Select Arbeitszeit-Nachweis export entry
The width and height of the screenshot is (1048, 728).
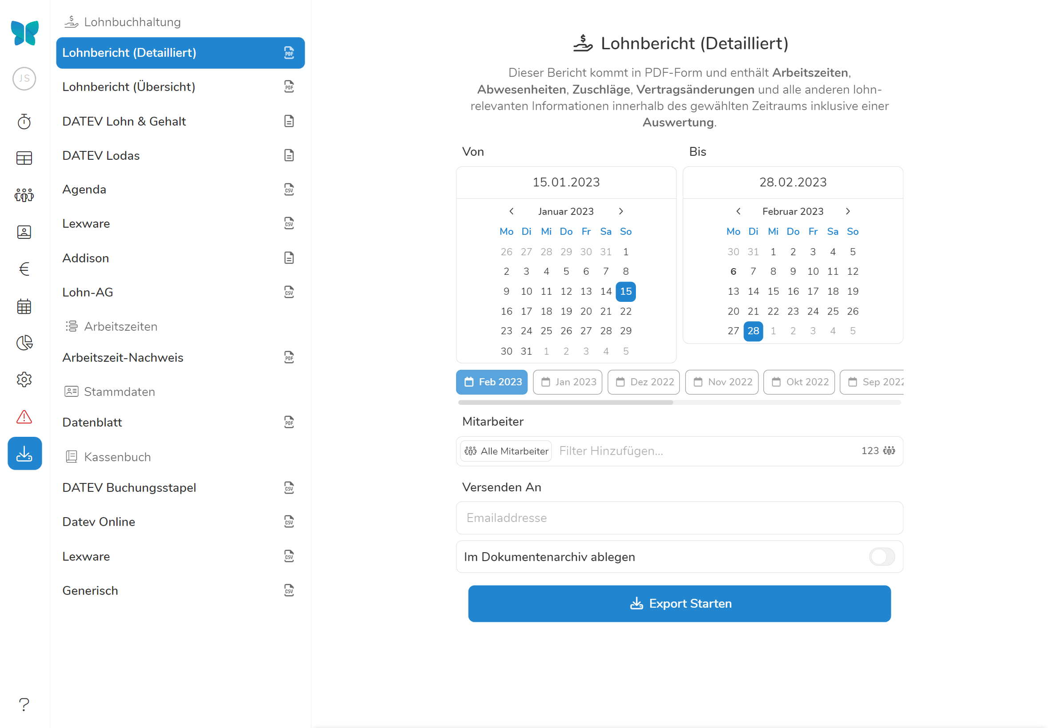(180, 357)
